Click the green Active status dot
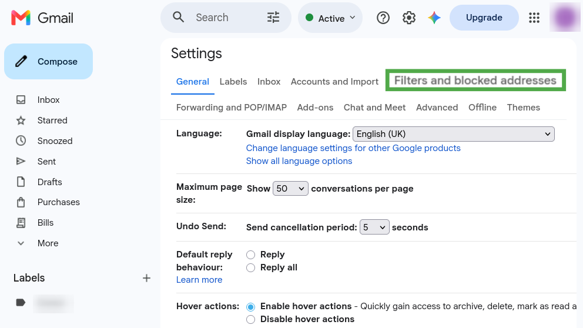Image resolution: width=583 pixels, height=328 pixels. [x=309, y=18]
